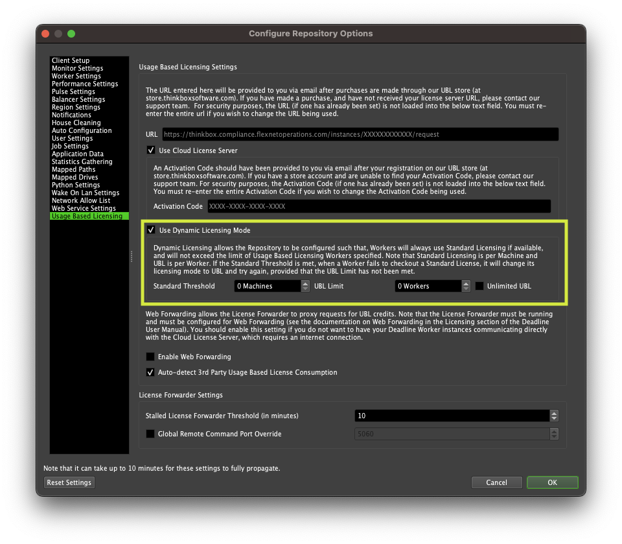Image resolution: width=622 pixels, height=544 pixels.
Task: Click UBL Limit Workers value field
Action: pos(428,286)
